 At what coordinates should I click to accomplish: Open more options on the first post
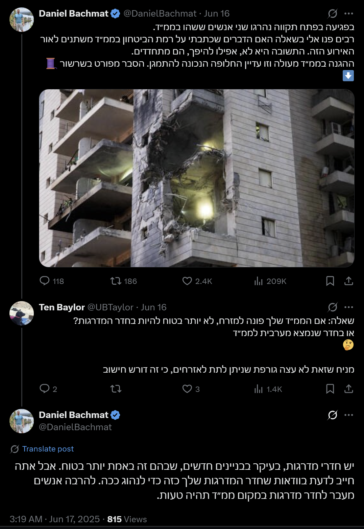[348, 14]
